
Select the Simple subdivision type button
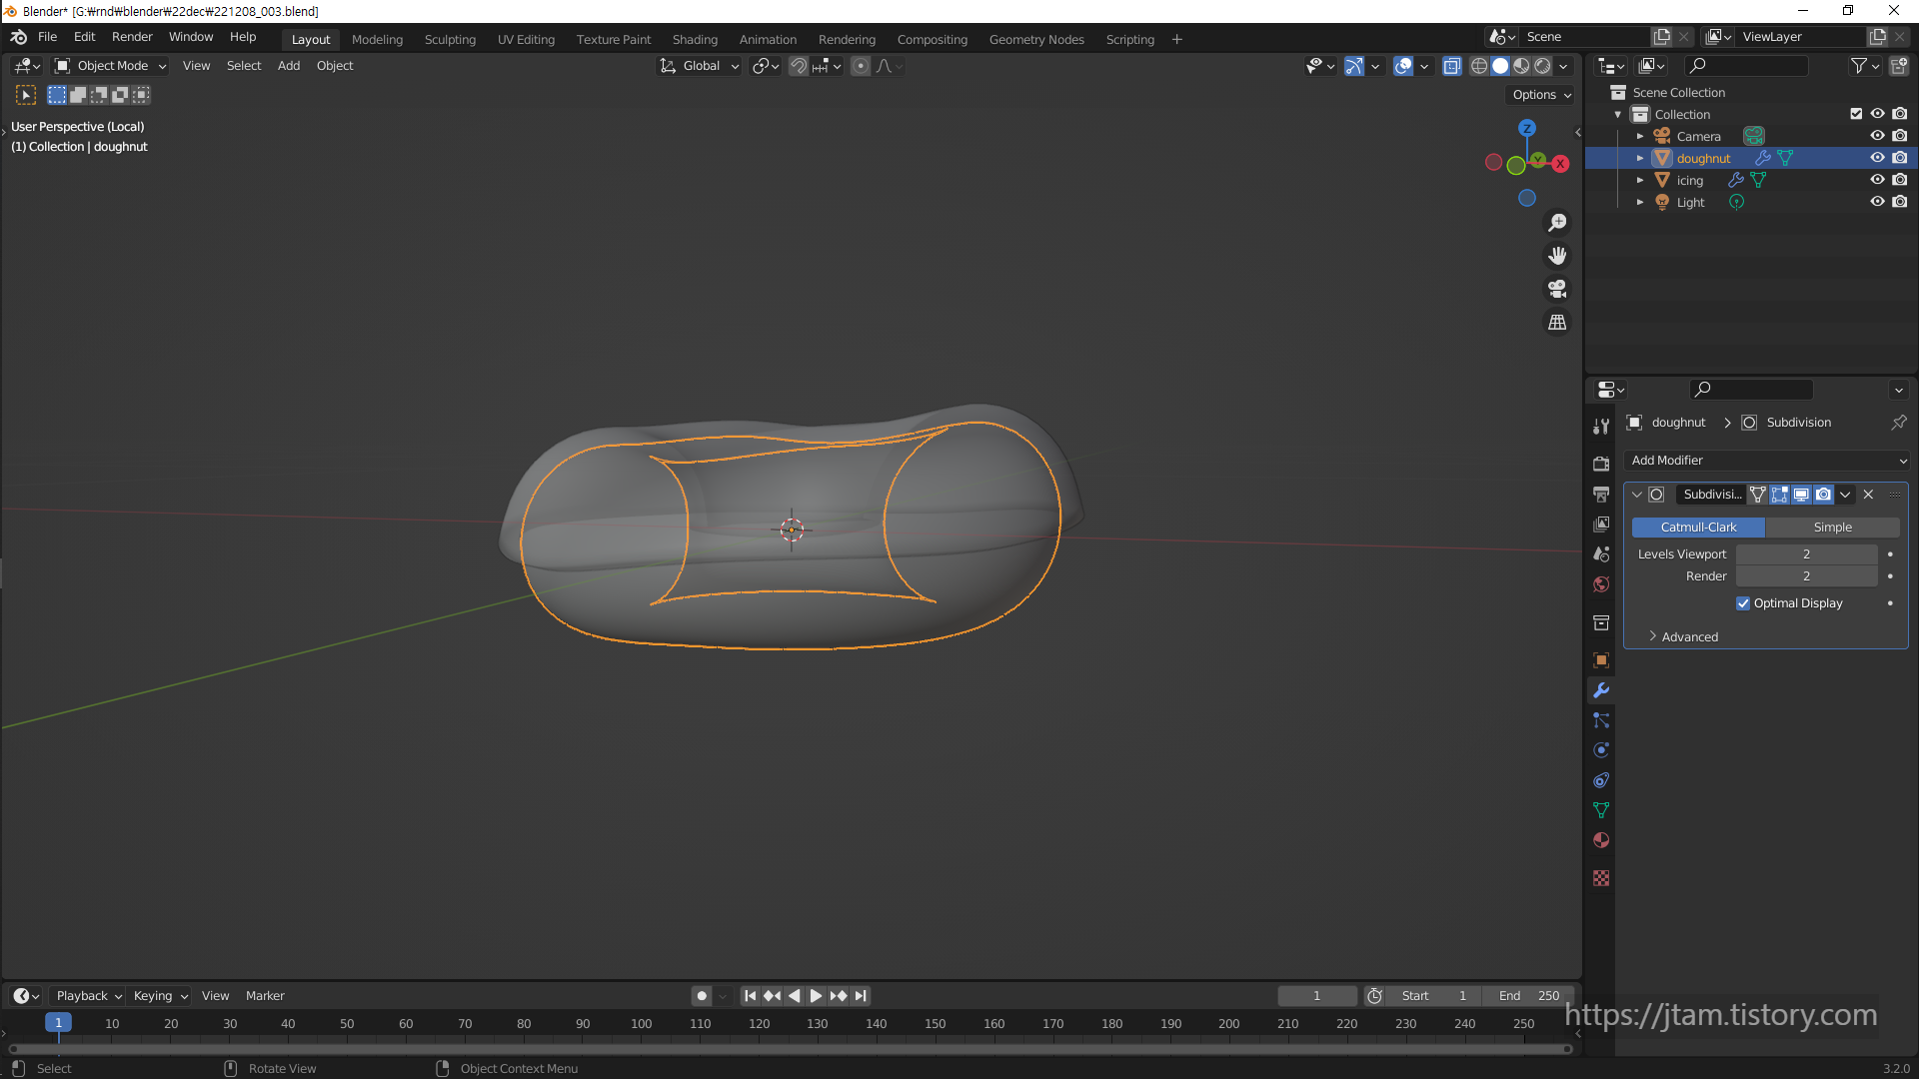[x=1832, y=527]
